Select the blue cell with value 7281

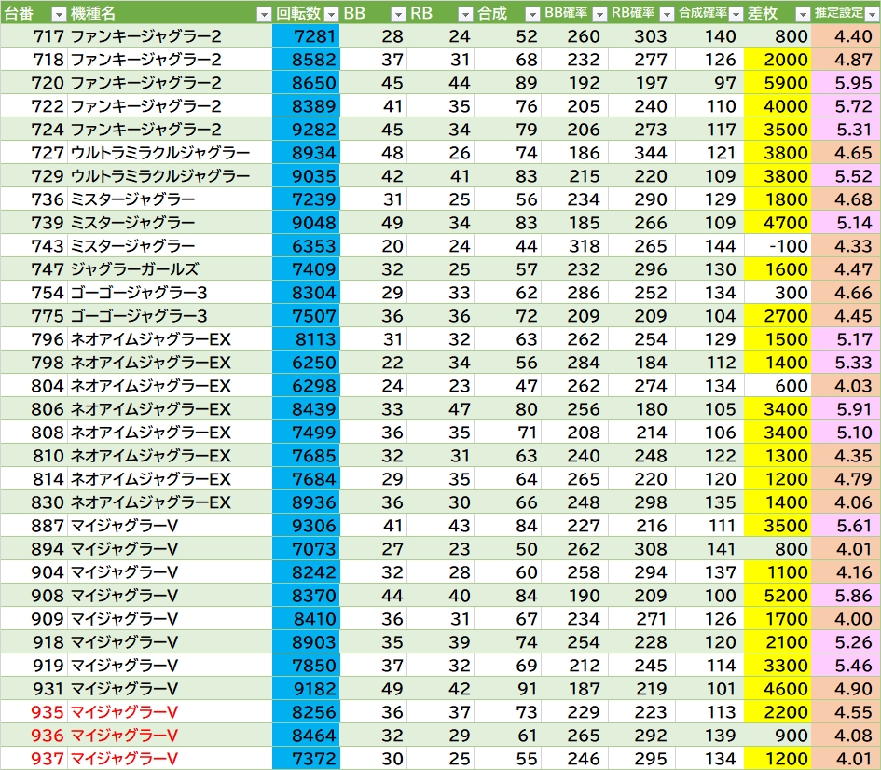[x=306, y=36]
